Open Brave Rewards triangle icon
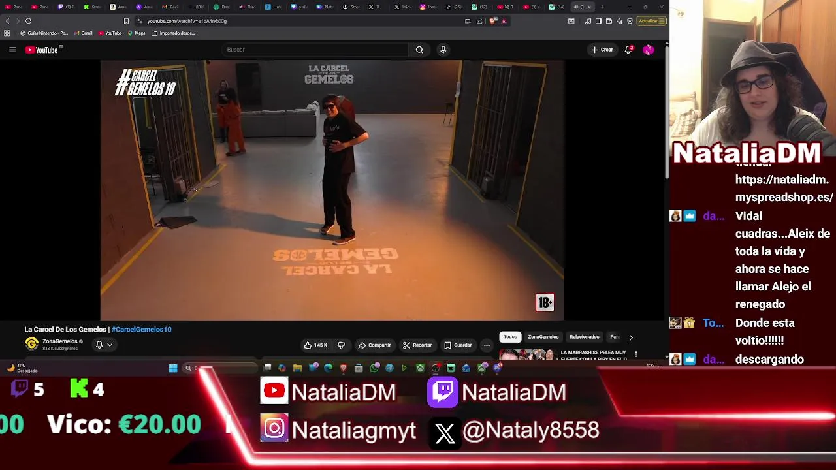This screenshot has width=836, height=470. pos(504,21)
